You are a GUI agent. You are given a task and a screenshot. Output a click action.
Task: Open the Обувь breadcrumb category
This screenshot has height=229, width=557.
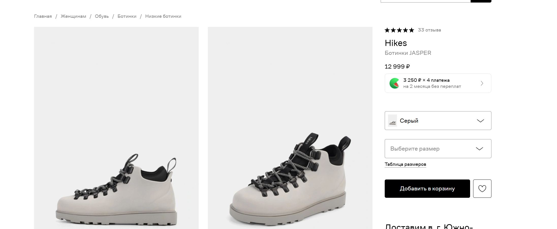coord(102,16)
